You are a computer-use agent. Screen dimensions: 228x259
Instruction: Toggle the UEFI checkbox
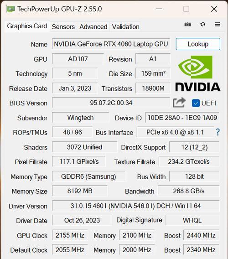[196, 103]
